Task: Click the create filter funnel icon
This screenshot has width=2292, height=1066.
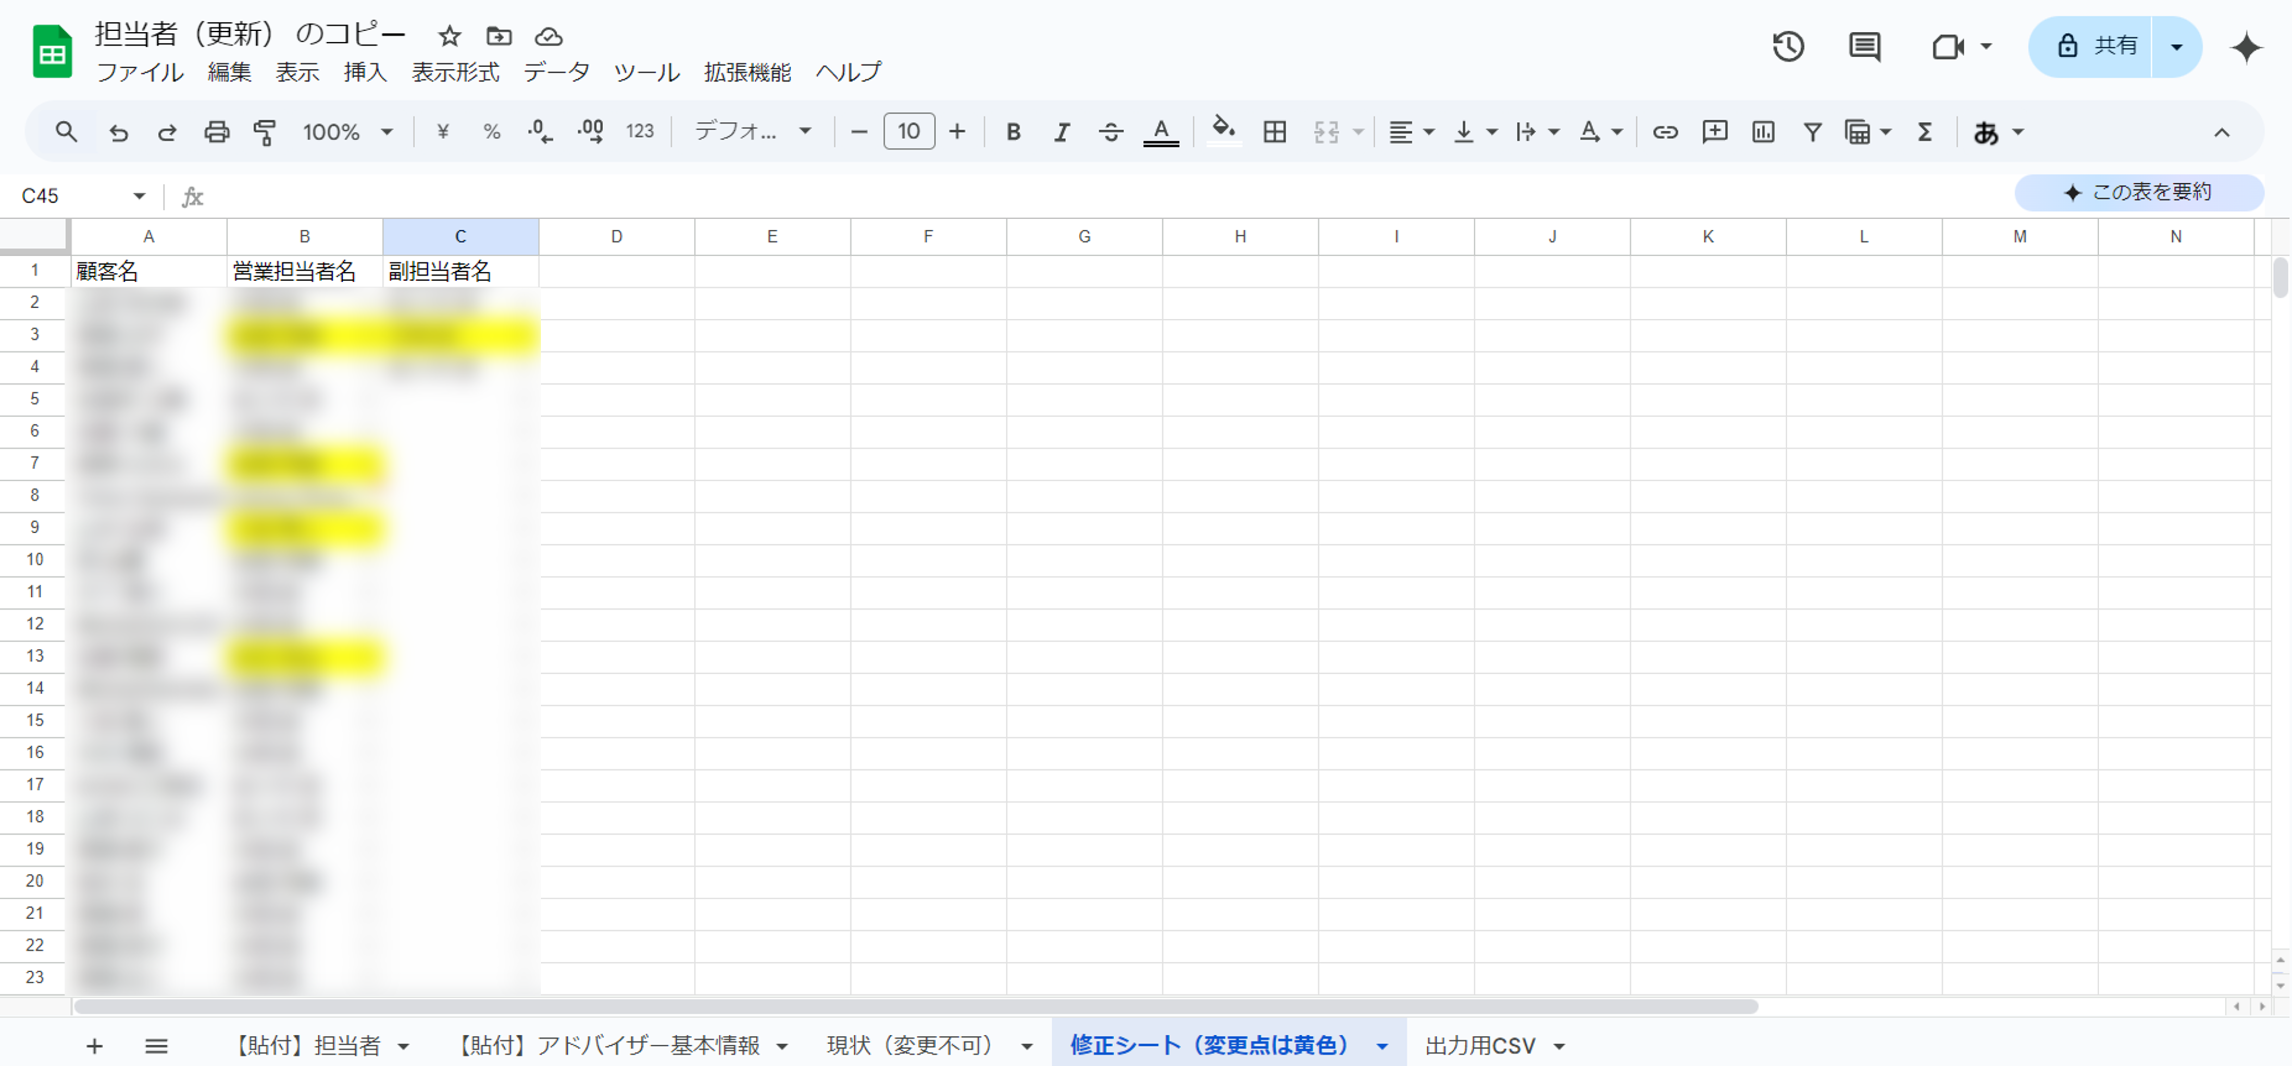Action: pyautogui.click(x=1812, y=133)
